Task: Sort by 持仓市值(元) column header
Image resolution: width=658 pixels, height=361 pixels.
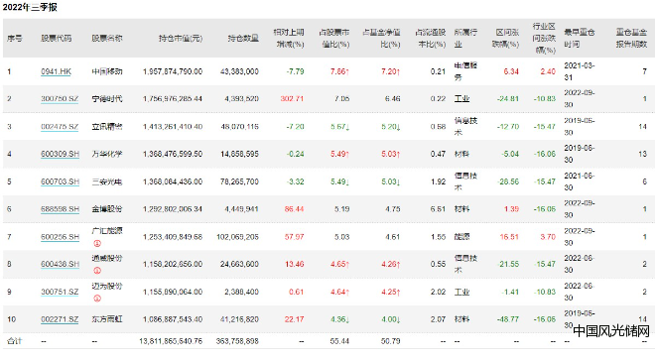Action: tap(181, 39)
